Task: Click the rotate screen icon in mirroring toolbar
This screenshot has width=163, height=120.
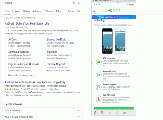Action: pos(95,112)
